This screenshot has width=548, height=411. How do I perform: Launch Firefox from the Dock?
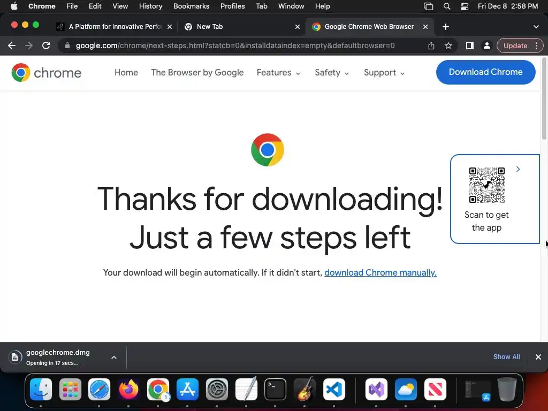128,389
